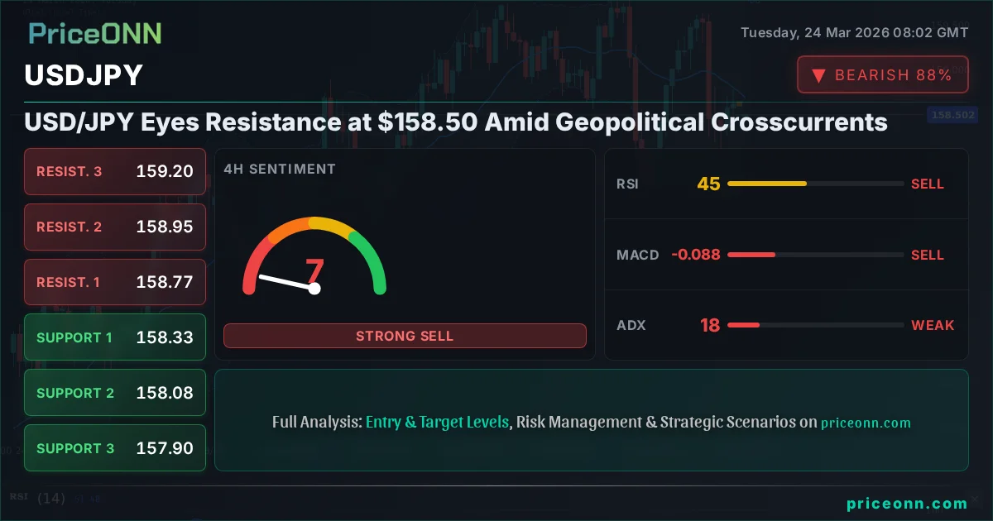Click the ADX strength bar
Image resolution: width=993 pixels, height=521 pixels.
click(x=815, y=325)
